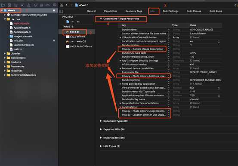This screenshot has width=238, height=166.
Task: Expand the Frameworks folder
Action: click(5, 67)
